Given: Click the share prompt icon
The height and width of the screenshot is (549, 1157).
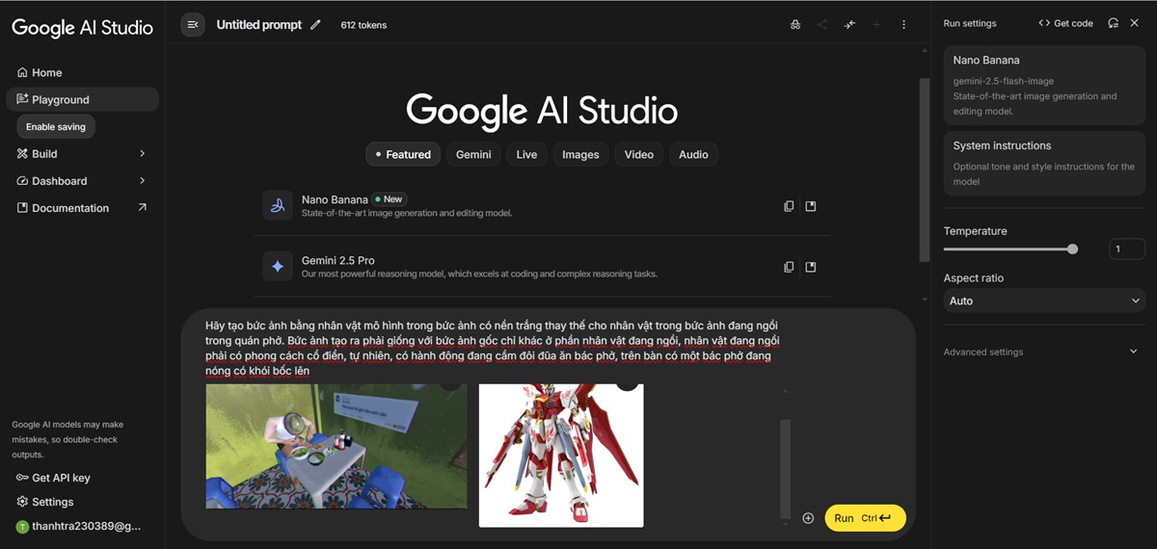Looking at the screenshot, I should coord(821,25).
